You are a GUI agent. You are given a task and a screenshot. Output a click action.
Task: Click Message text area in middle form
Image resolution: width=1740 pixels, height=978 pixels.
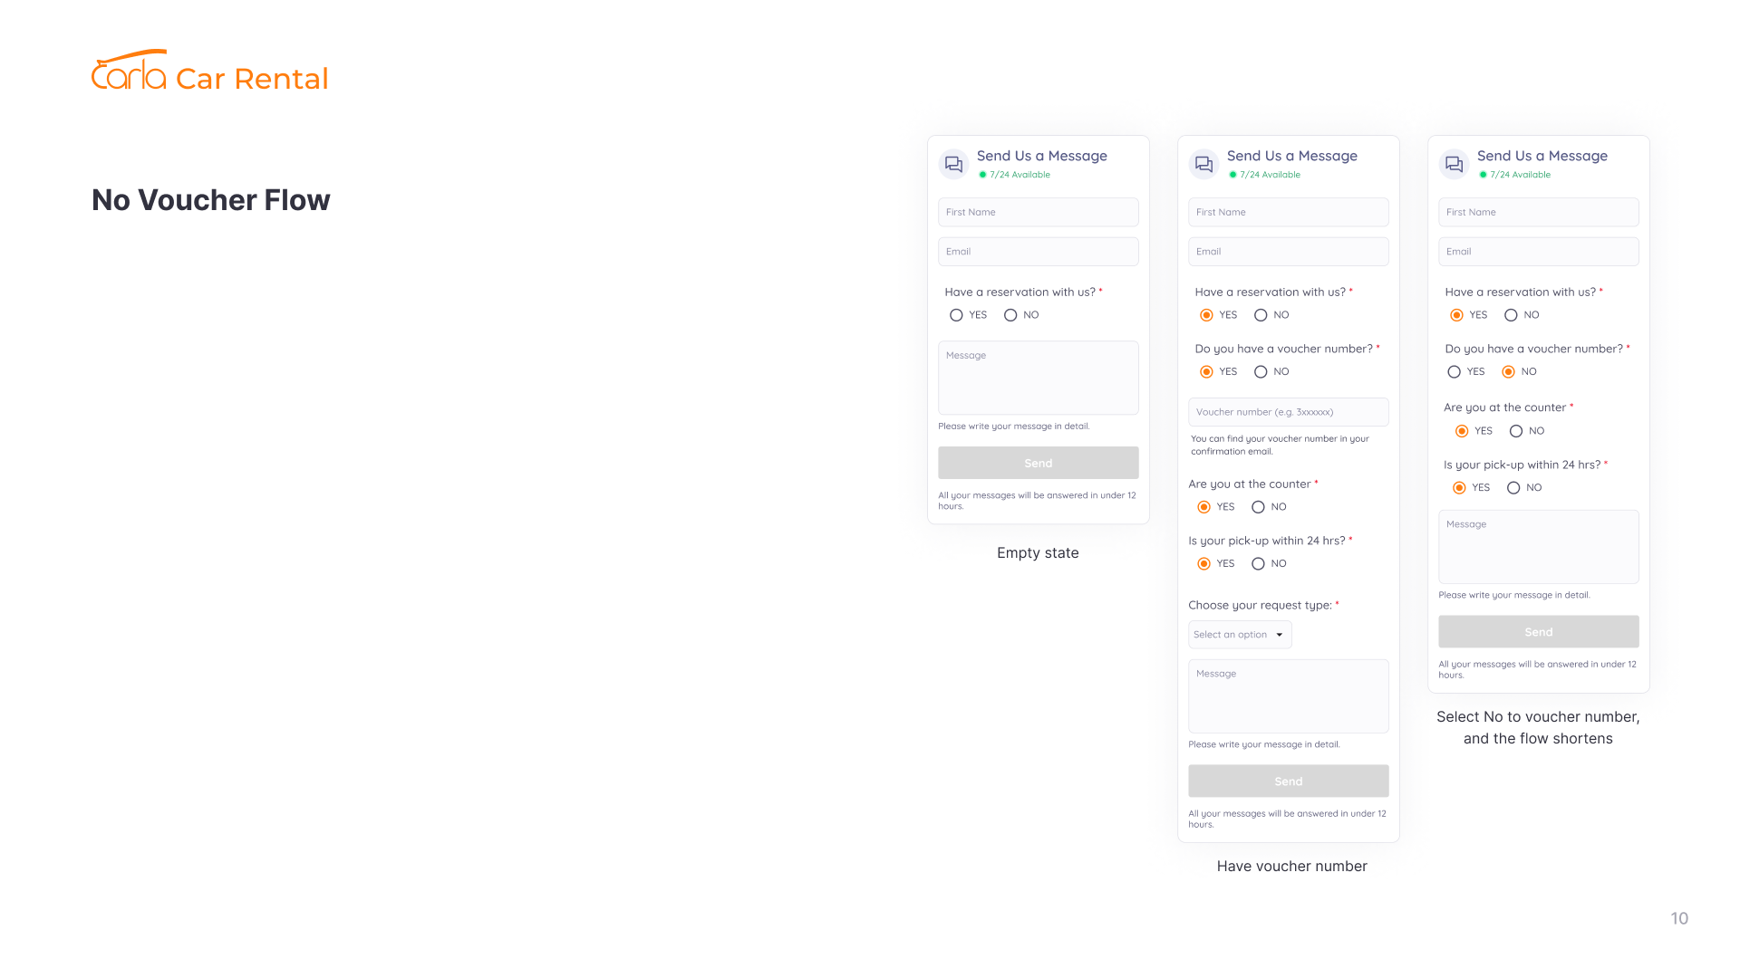[1288, 697]
